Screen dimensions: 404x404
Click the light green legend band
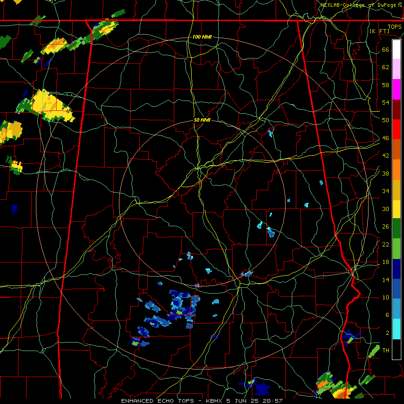[x=396, y=249]
